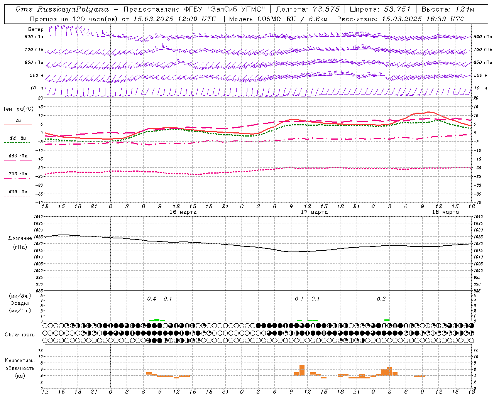Click the elevation text Высота: 124м
This screenshot has width=494, height=395.
[448, 9]
